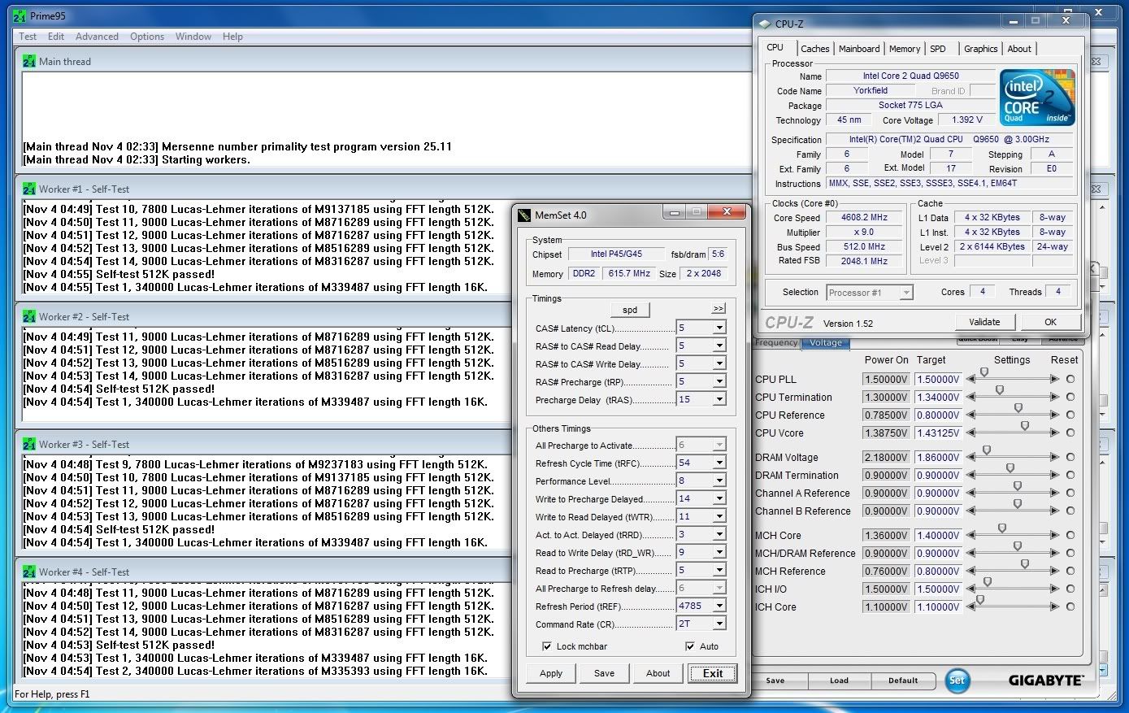1129x713 pixels.
Task: Switch to the Mainboard tab in CPU-Z
Action: pos(859,49)
